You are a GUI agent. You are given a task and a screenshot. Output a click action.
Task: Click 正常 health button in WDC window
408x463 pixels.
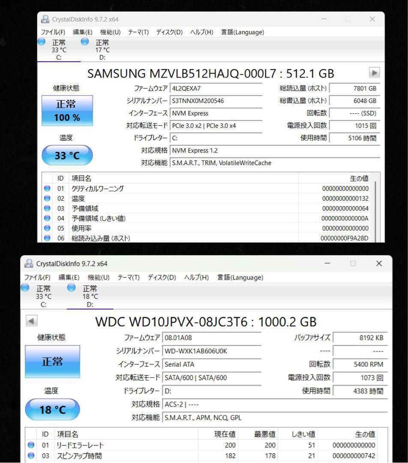point(52,361)
